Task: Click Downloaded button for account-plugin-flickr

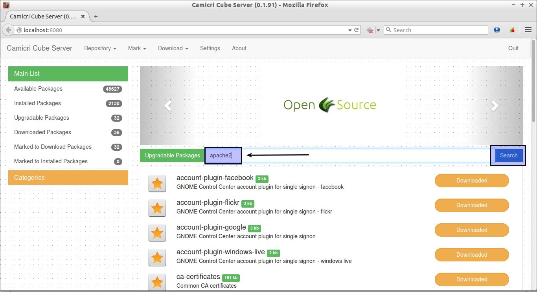Action: click(x=472, y=205)
